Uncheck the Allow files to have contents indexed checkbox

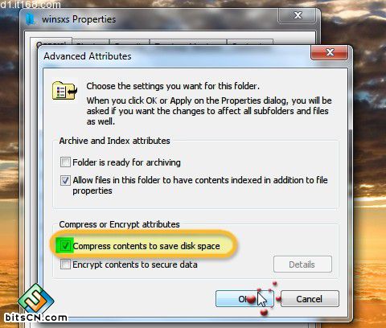(x=65, y=180)
